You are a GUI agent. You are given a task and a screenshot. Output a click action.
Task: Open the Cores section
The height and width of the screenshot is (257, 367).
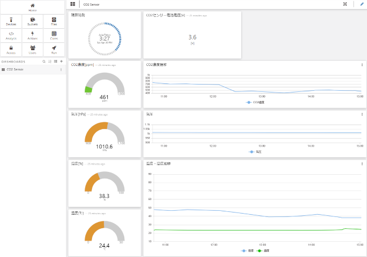click(54, 36)
